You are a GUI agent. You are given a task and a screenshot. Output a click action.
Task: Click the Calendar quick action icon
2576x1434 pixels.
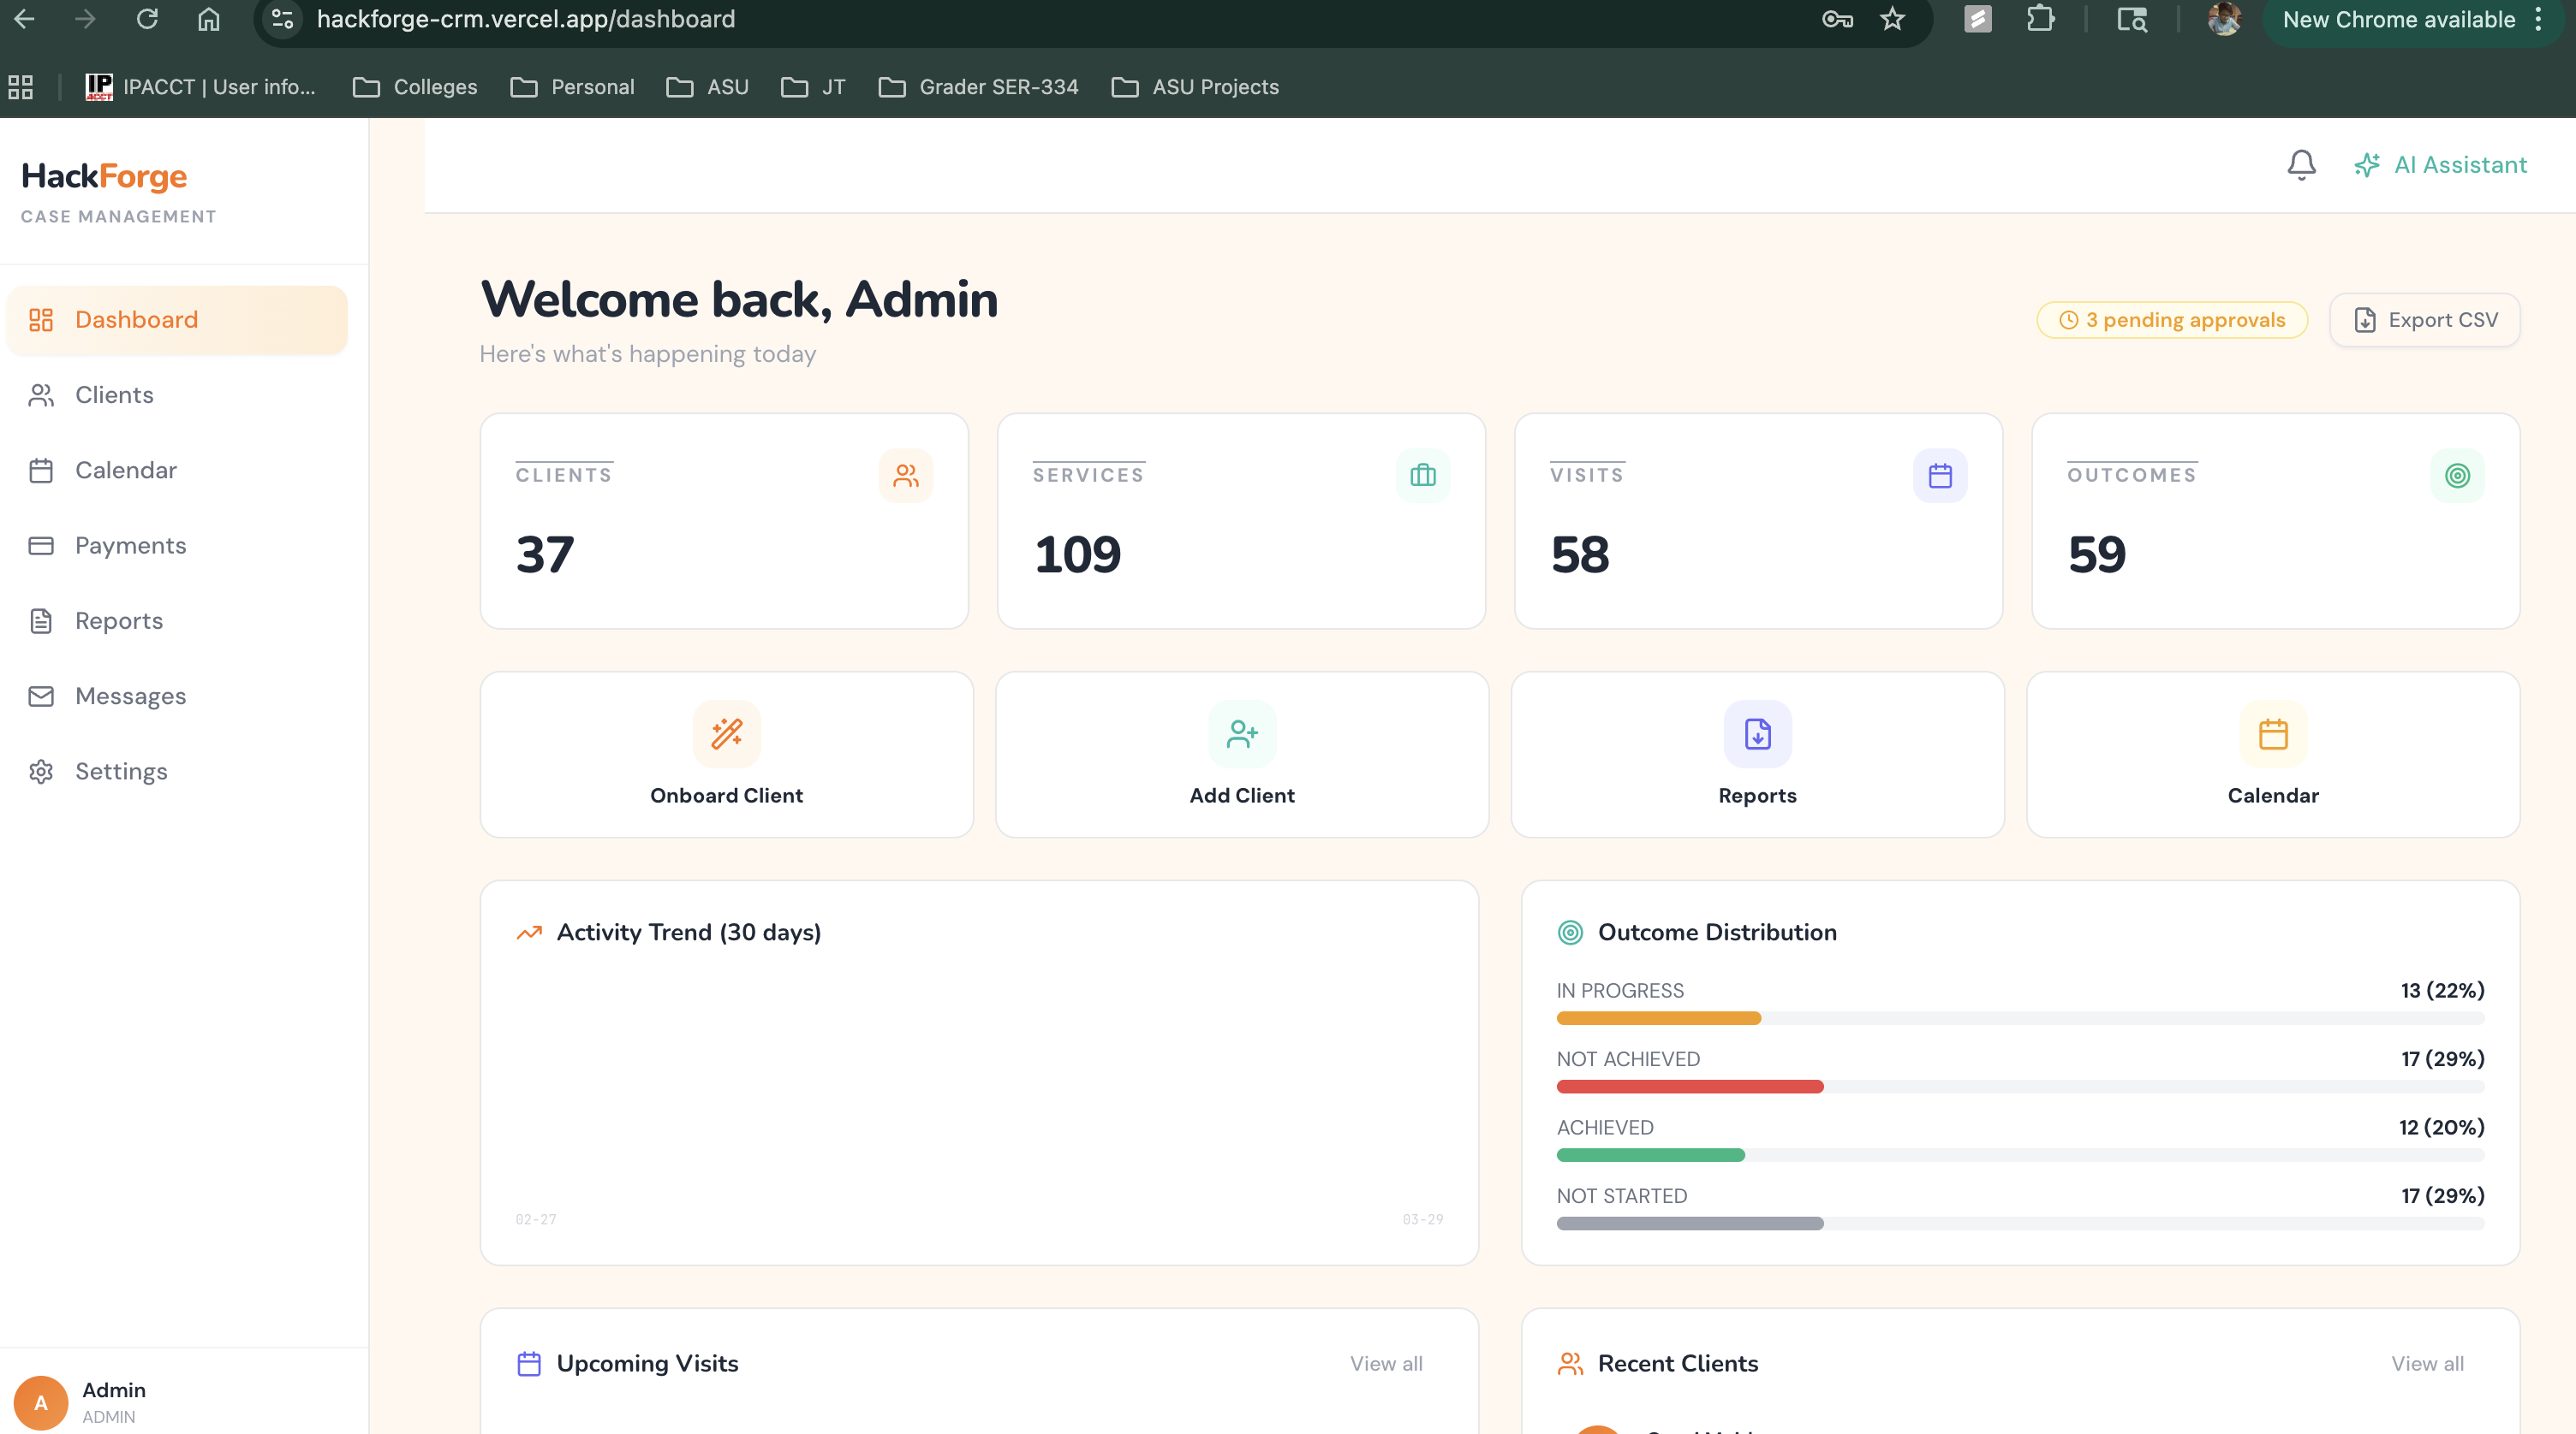(2272, 733)
